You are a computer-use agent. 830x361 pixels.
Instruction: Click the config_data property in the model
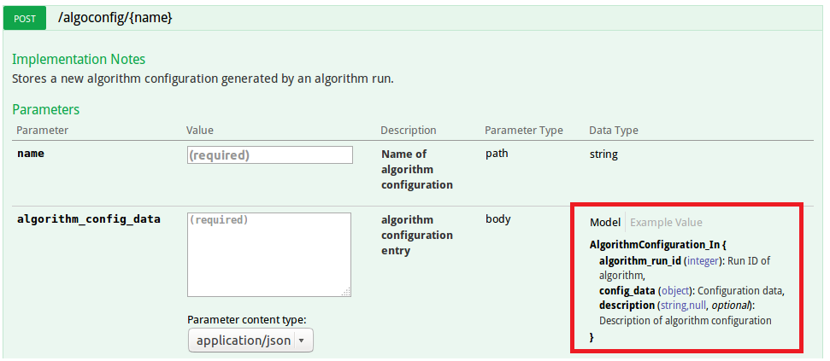click(627, 291)
